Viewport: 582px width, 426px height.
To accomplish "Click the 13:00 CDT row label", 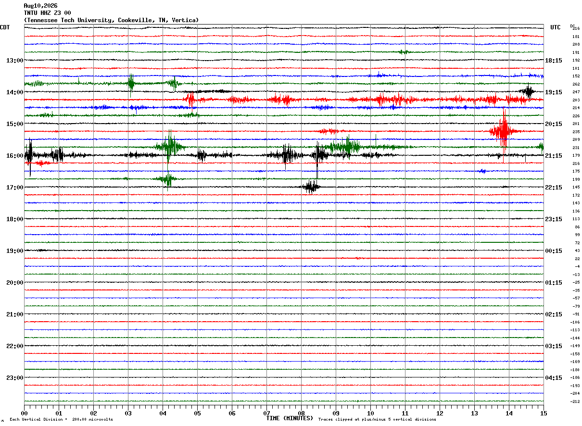I will click(x=14, y=61).
